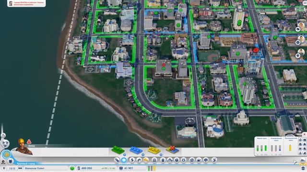Open the Police badge menu
307x172 pixels.
(184, 160)
